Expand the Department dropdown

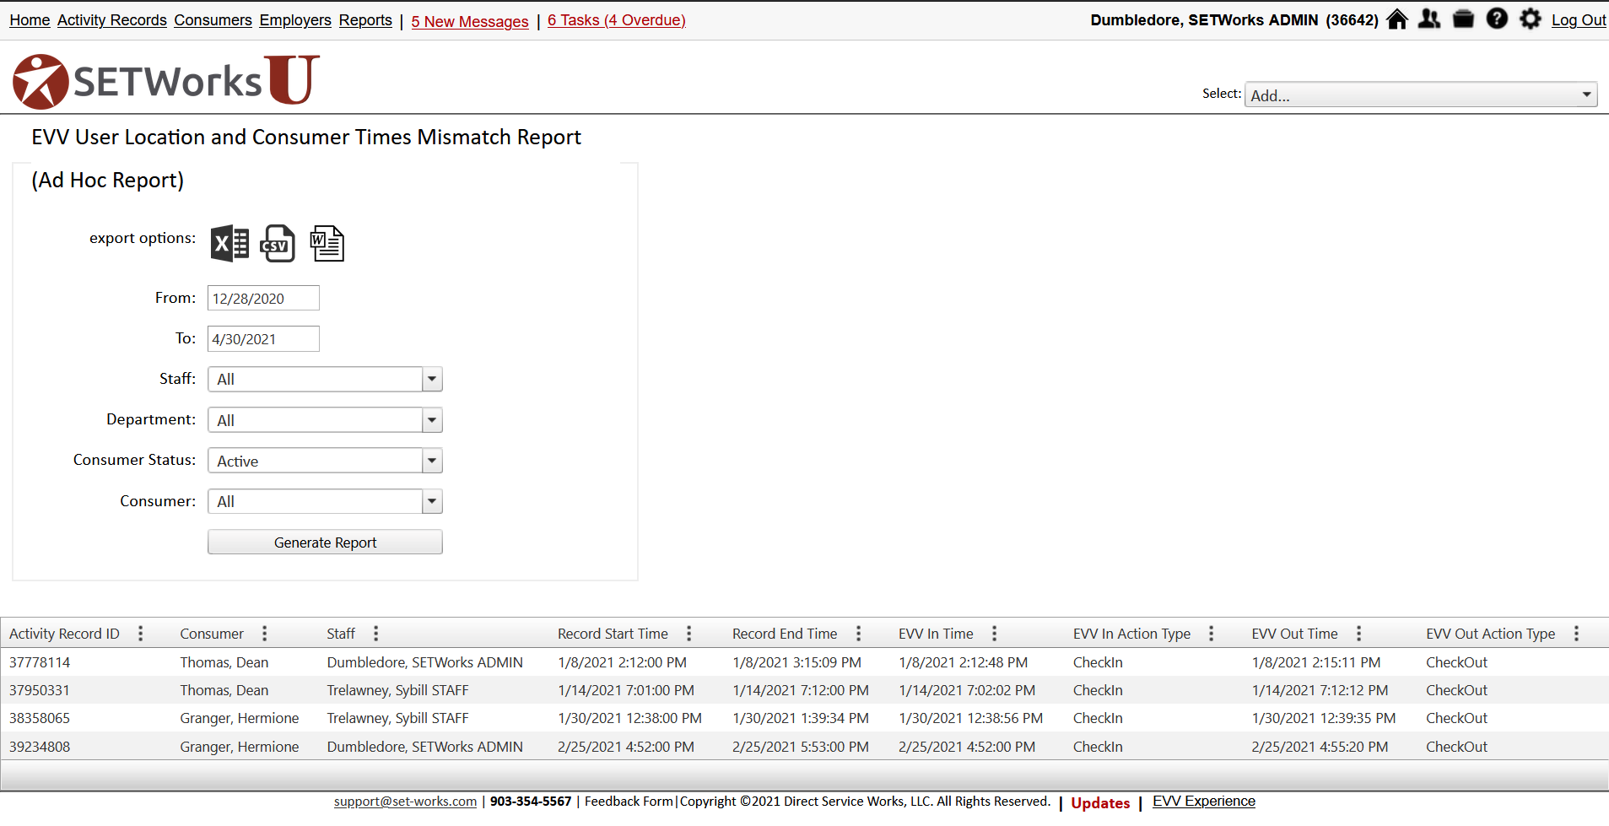[x=432, y=420]
